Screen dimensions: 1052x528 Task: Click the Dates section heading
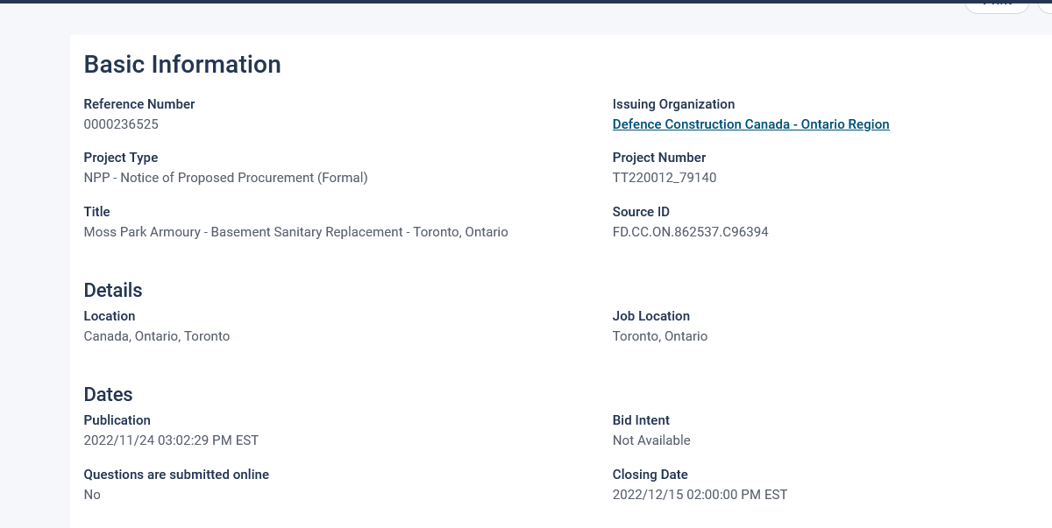pyautogui.click(x=109, y=394)
